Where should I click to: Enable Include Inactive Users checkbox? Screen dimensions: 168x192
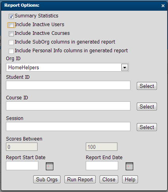point(11,25)
